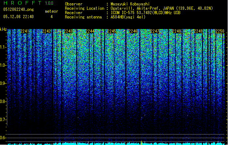Click the 1.1 frequency axis tick

pos(3,47)
